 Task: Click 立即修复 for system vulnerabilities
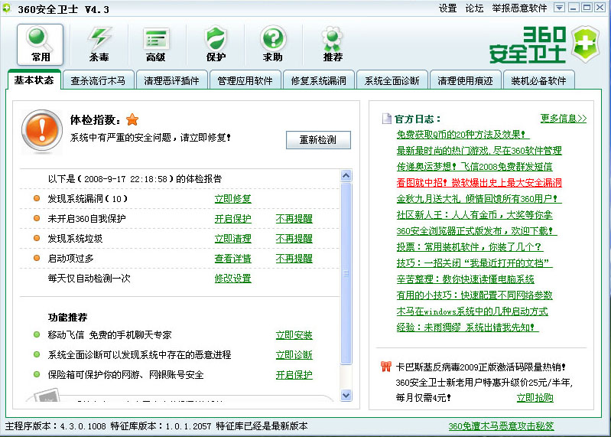(x=233, y=199)
